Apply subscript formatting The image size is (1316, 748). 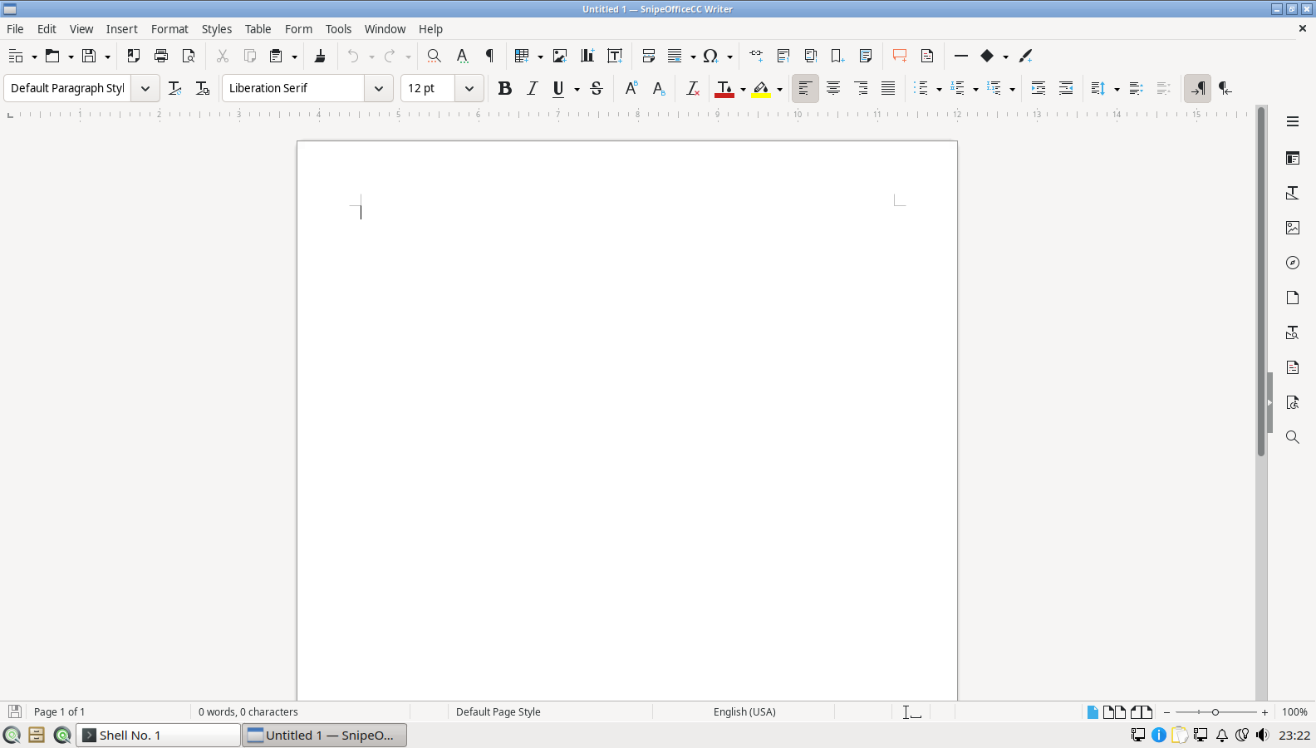[659, 88]
